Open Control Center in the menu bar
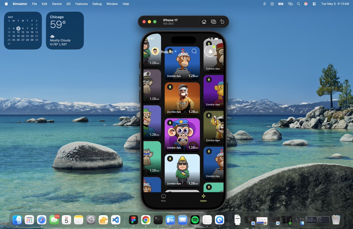The image size is (353, 229). tap(314, 4)
